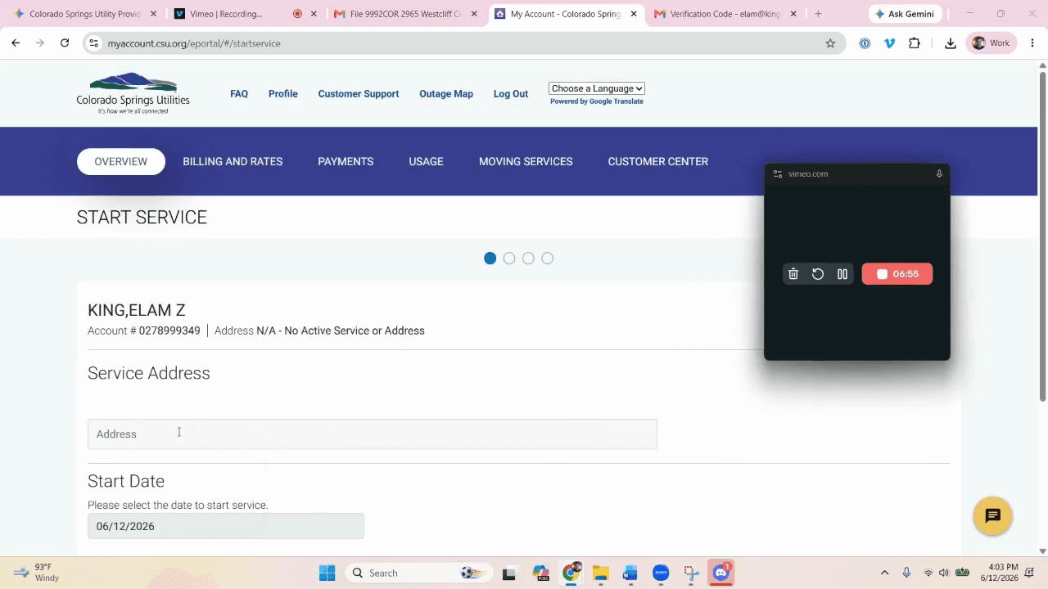Viewport: 1048px width, 589px height.
Task: Bookmark this page with the star icon
Action: [830, 43]
